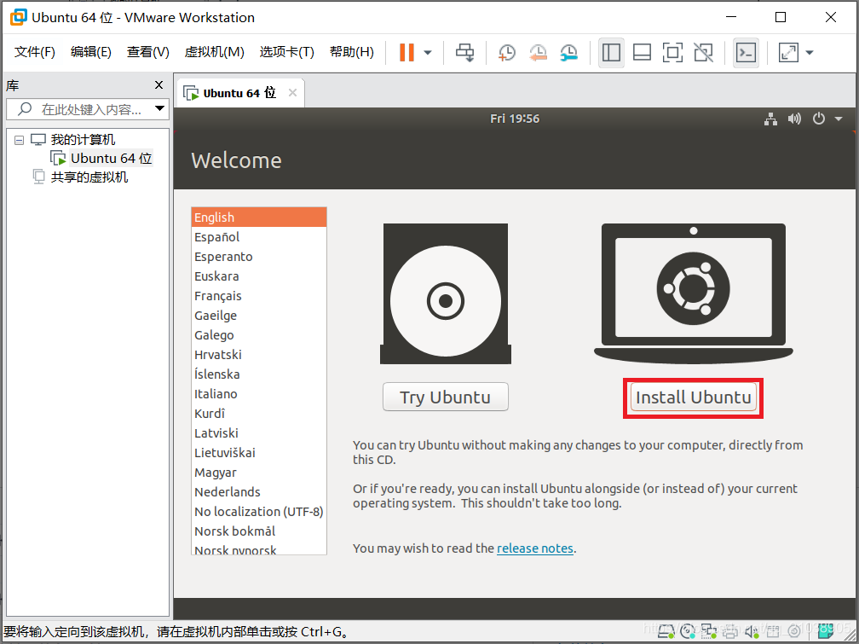The image size is (859, 644).
Task: Select Kurdî in the language list
Action: (x=258, y=414)
